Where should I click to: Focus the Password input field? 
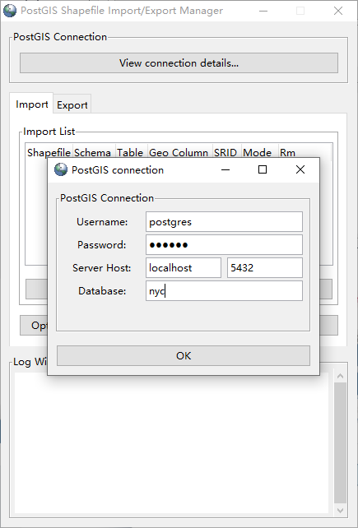(x=224, y=245)
